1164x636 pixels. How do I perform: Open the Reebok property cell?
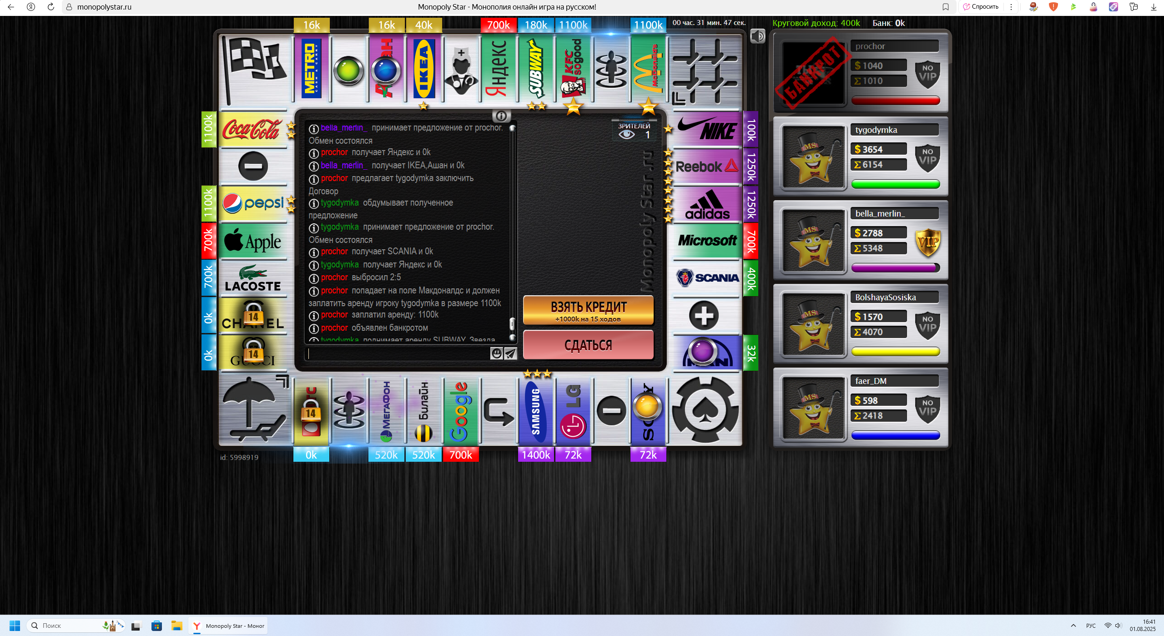point(707,167)
